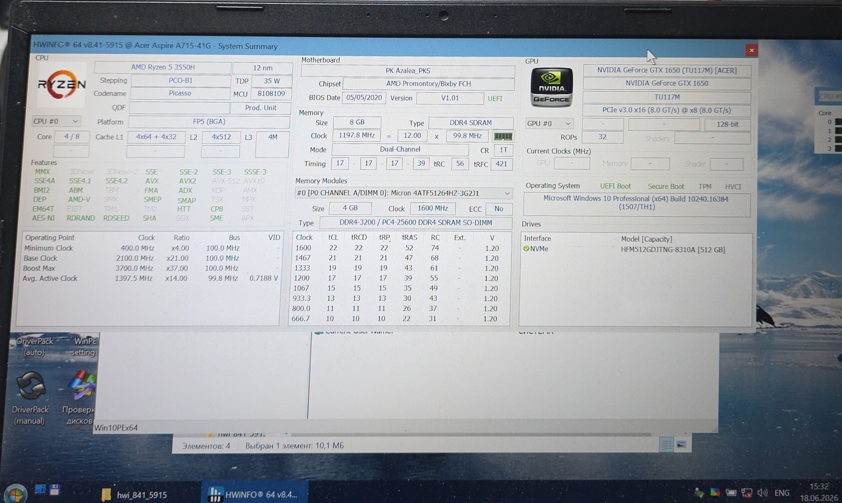Open the GPU #0 selector dropdown

(549, 124)
